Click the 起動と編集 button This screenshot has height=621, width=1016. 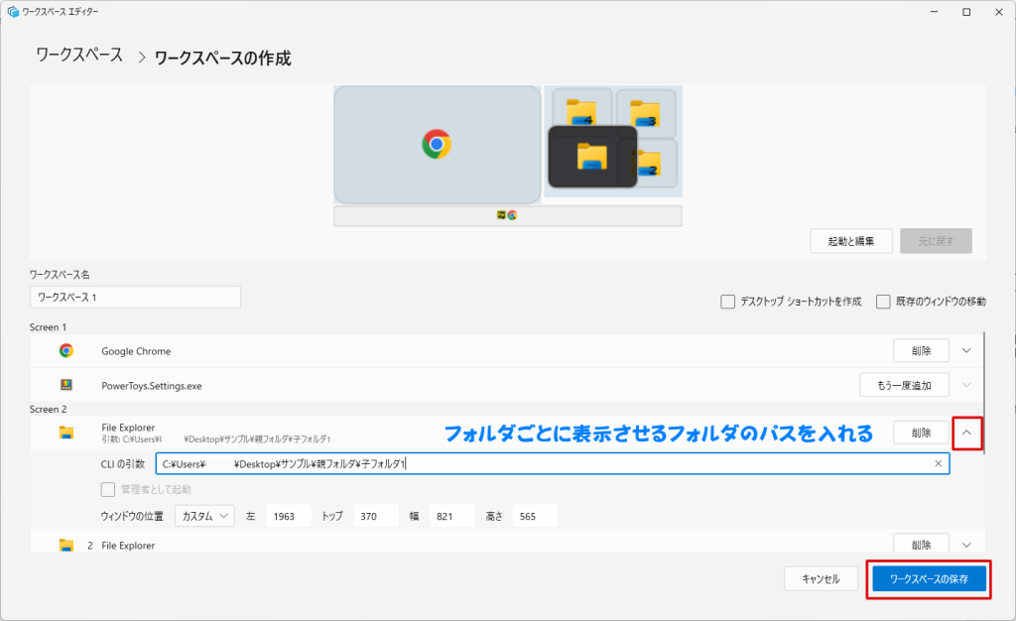pos(851,241)
